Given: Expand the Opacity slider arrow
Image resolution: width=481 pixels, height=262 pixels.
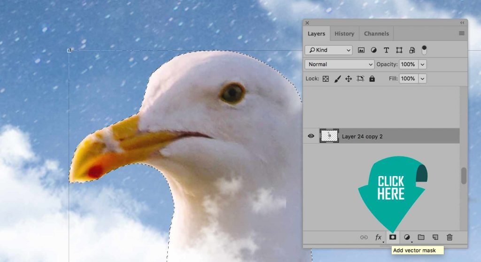Looking at the screenshot, I should pyautogui.click(x=422, y=64).
